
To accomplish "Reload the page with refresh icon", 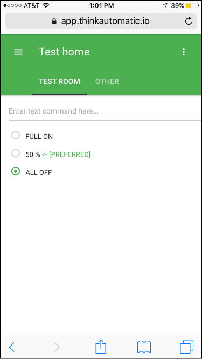I will (x=189, y=21).
